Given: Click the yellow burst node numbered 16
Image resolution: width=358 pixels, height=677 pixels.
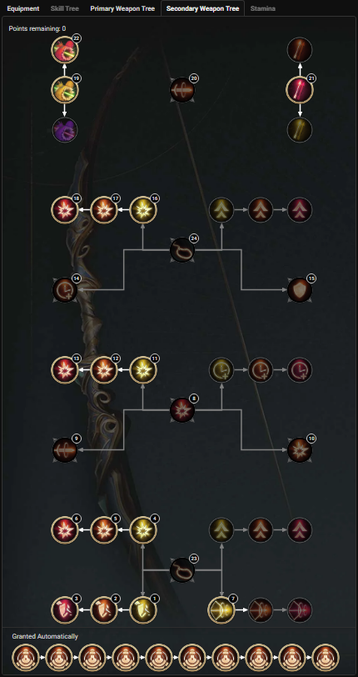Looking at the screenshot, I should click(x=142, y=210).
